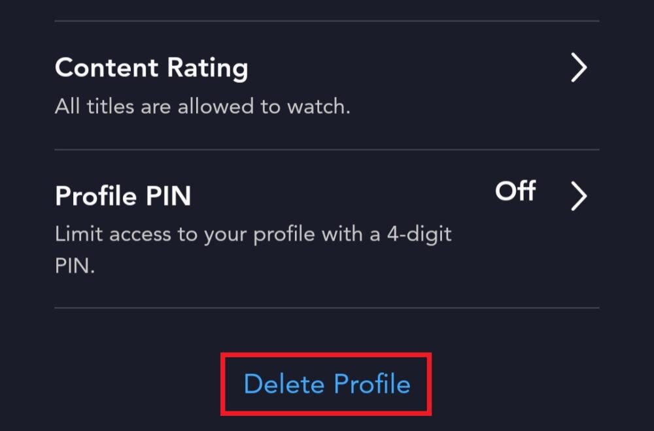Select the Content Rating list row

(326, 86)
